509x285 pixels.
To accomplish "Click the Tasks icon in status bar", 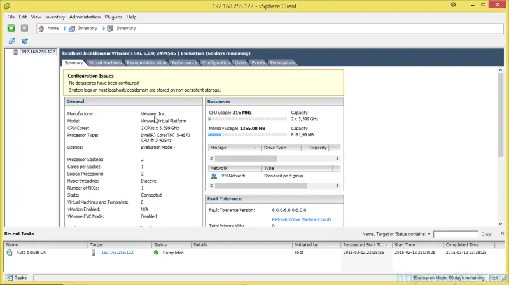I will 10,278.
